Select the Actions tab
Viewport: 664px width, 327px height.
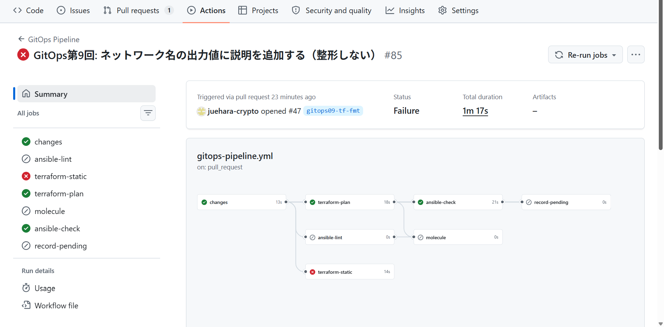tap(206, 10)
